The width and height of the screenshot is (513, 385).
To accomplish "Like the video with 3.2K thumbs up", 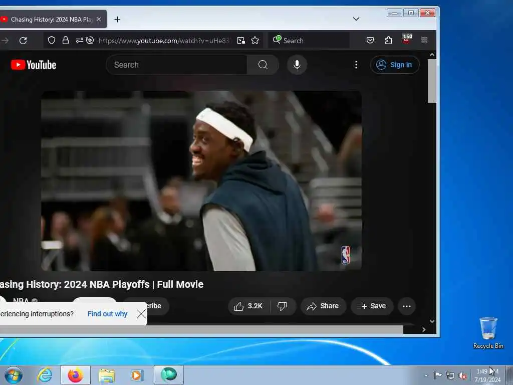I will [x=248, y=306].
